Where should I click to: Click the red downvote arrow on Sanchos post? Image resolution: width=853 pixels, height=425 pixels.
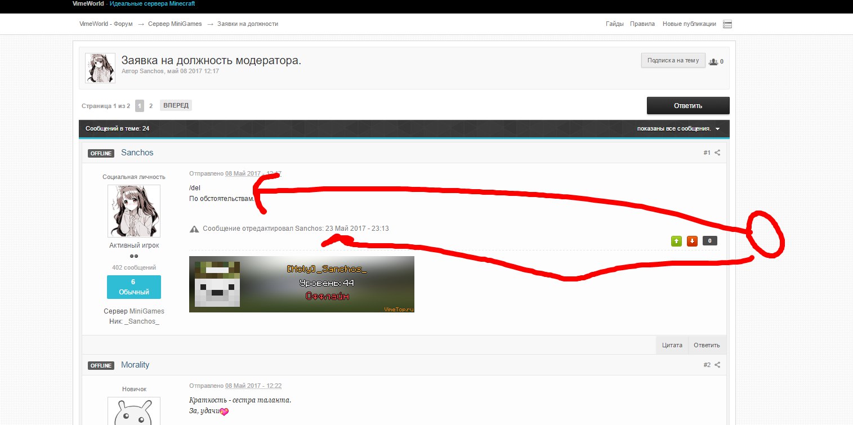click(693, 241)
